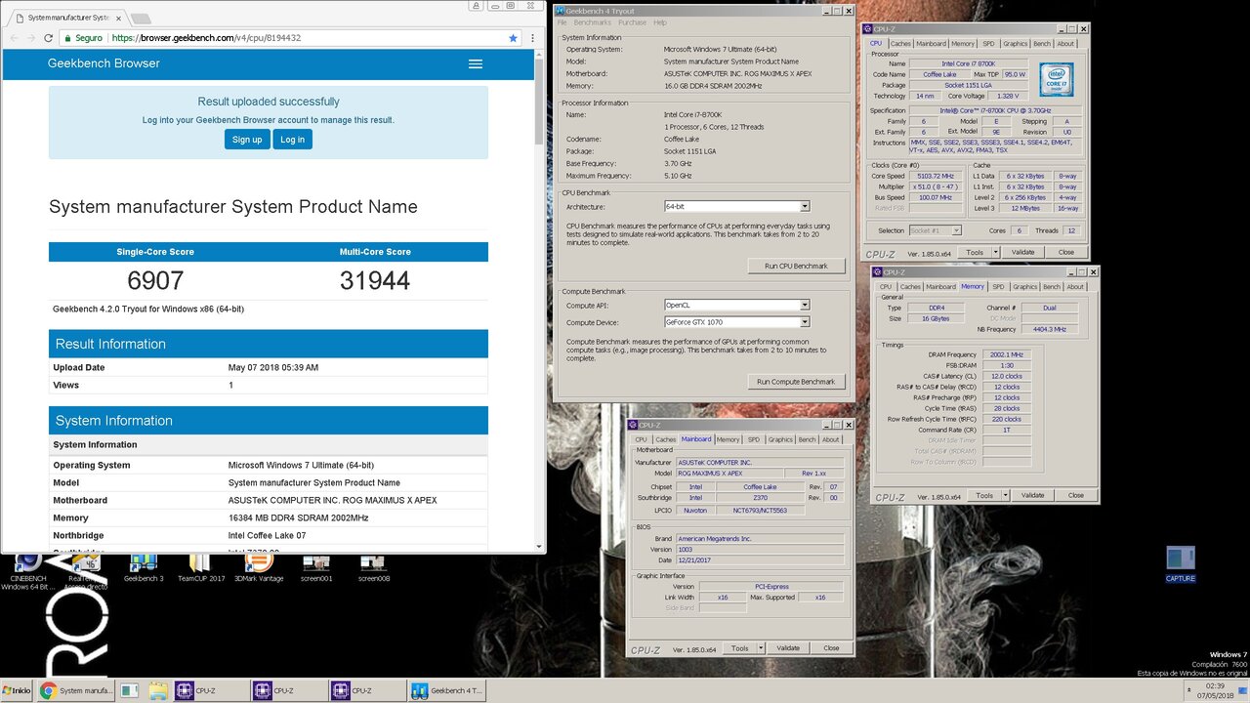
Task: Click Chrome's back arrow
Action: tap(13, 38)
